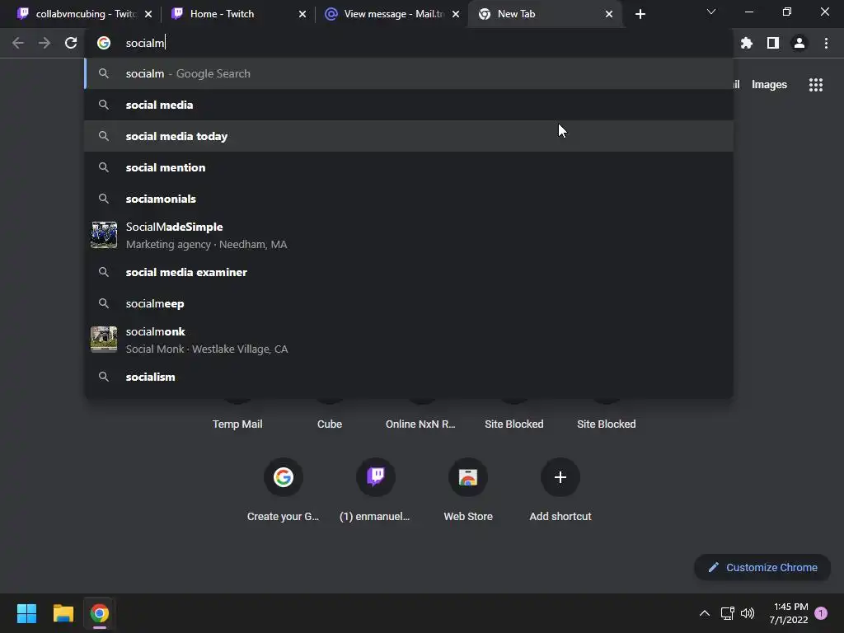Select the socialm - Google Search suggestion

(409, 73)
